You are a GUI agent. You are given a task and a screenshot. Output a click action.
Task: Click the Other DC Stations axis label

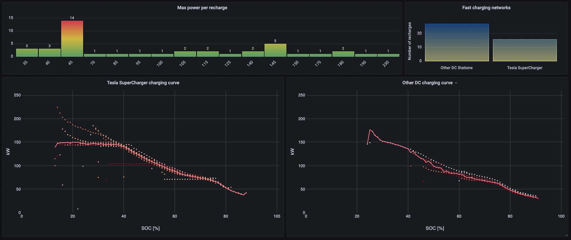[456, 68]
